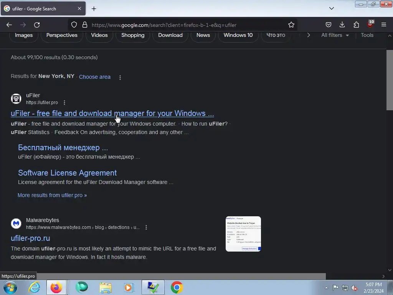This screenshot has width=393, height=295.
Task: Open the Бесплатный менеджер sublink
Action: pyautogui.click(x=63, y=147)
